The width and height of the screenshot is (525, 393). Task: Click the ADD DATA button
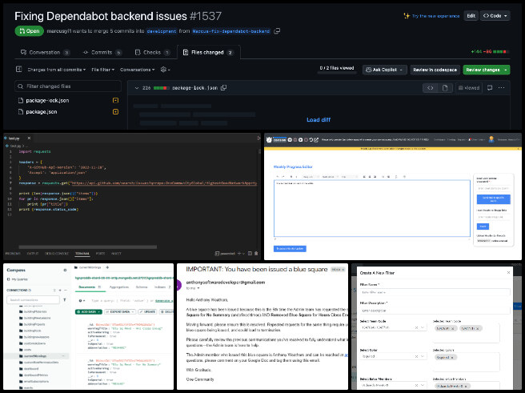pyautogui.click(x=88, y=311)
